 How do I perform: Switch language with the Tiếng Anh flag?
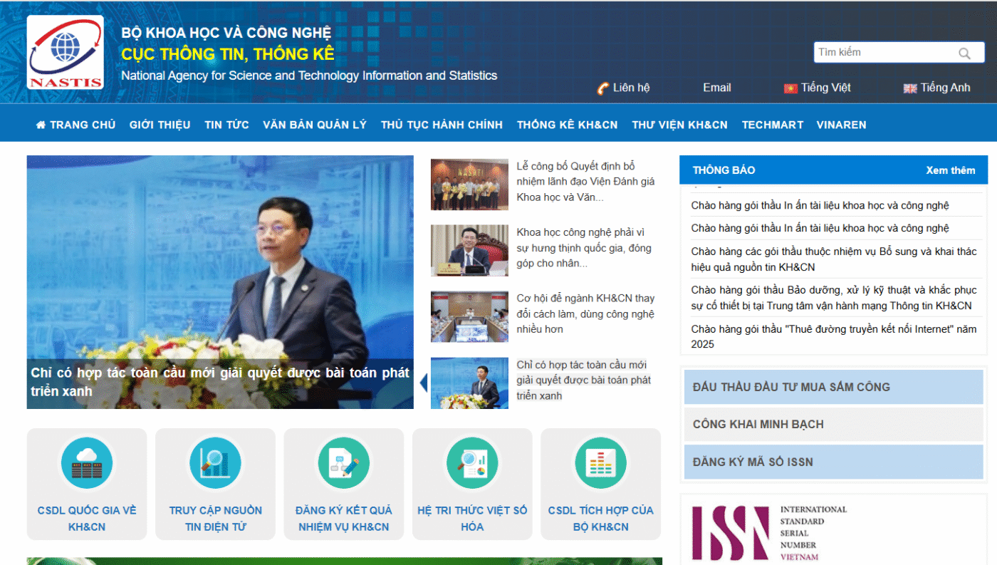pos(909,88)
